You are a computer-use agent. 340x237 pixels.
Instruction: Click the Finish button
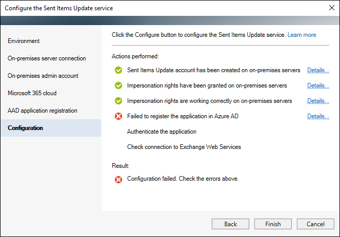[273, 224]
